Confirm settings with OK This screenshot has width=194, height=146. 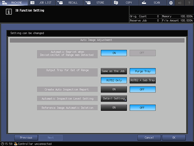[174, 138]
